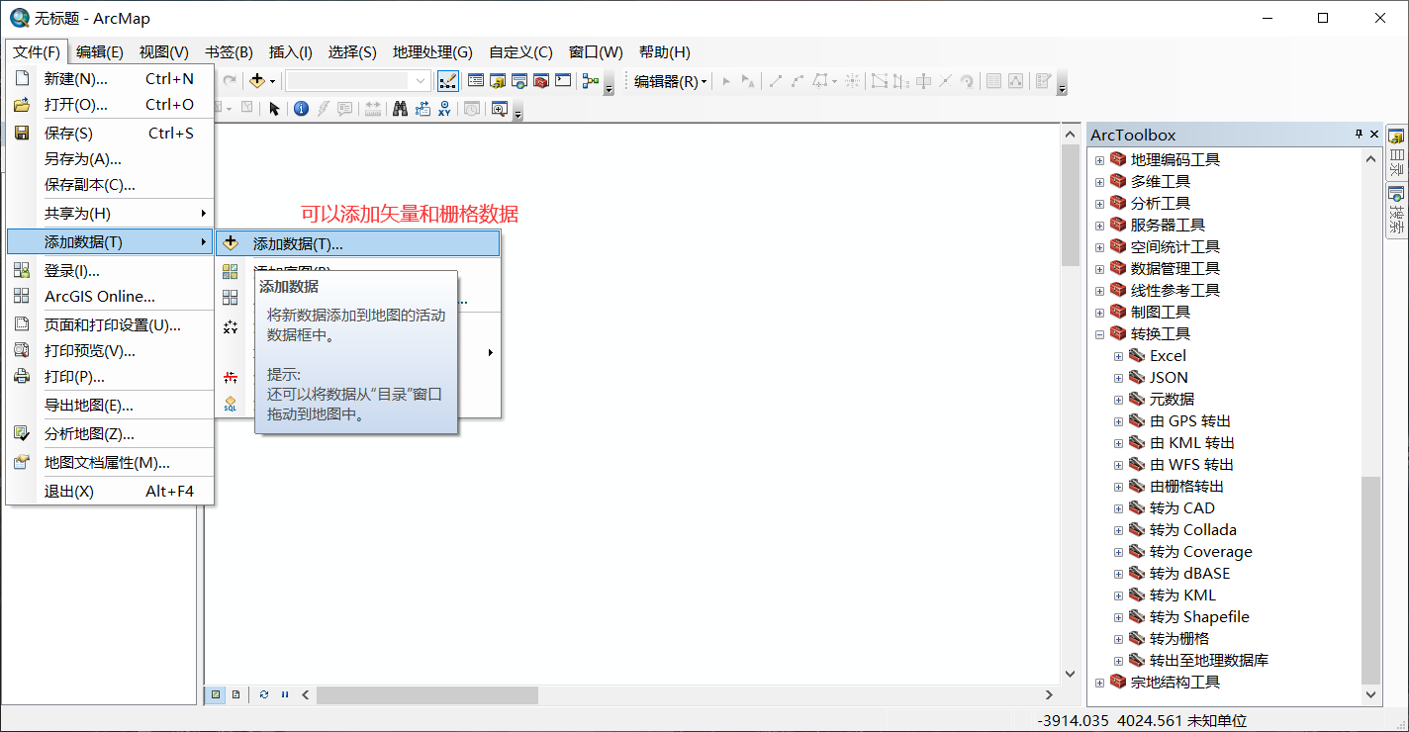Open the Find binoculars tool

(x=401, y=109)
